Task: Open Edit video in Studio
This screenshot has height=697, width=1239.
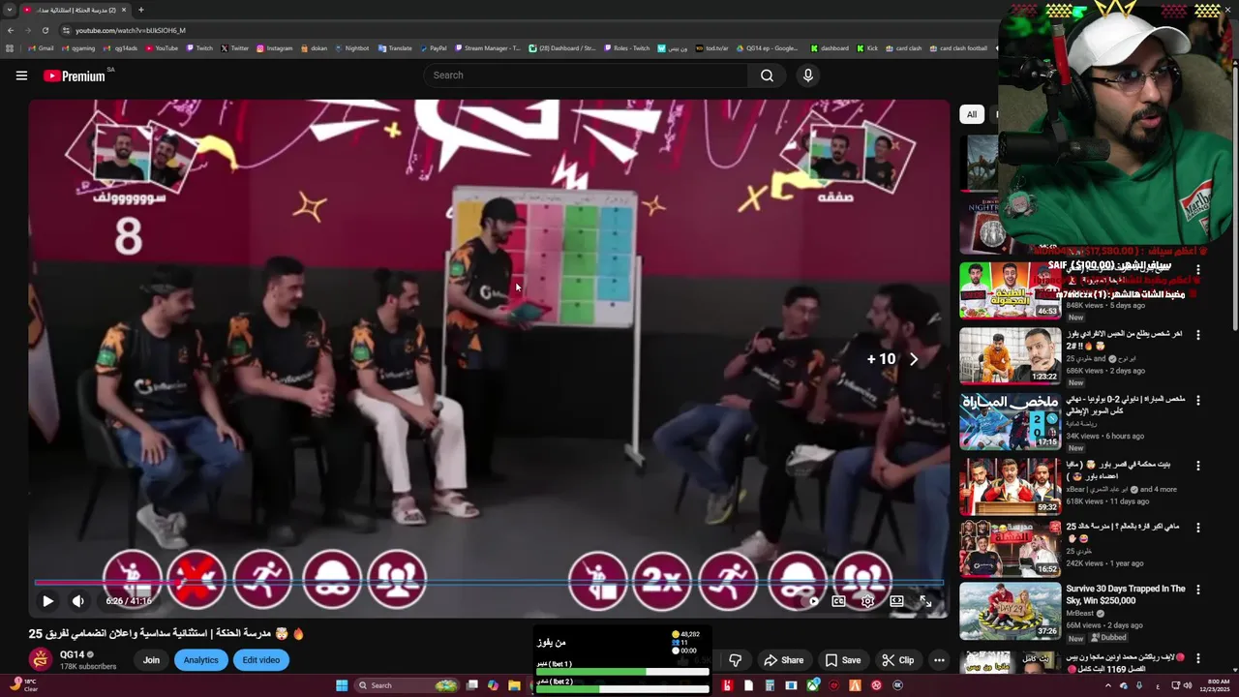Action: (260, 660)
